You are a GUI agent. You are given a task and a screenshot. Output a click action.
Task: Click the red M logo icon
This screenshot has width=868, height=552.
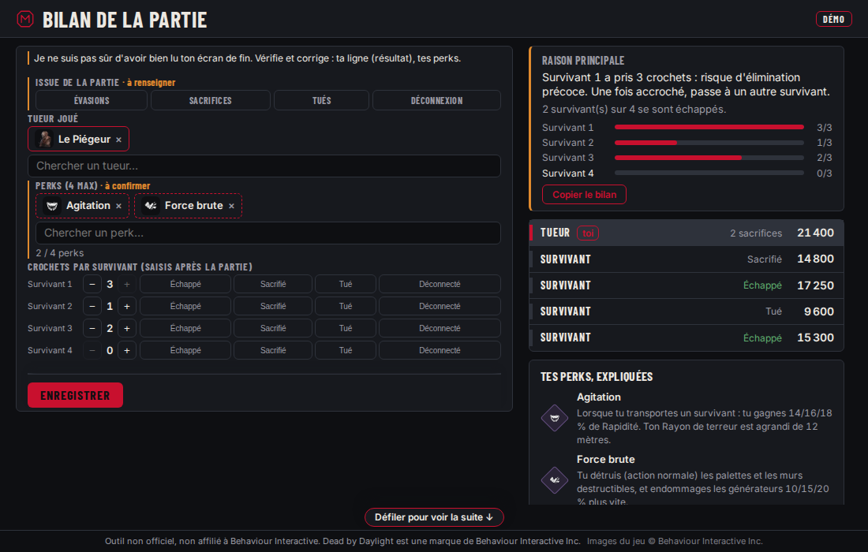[x=25, y=20]
